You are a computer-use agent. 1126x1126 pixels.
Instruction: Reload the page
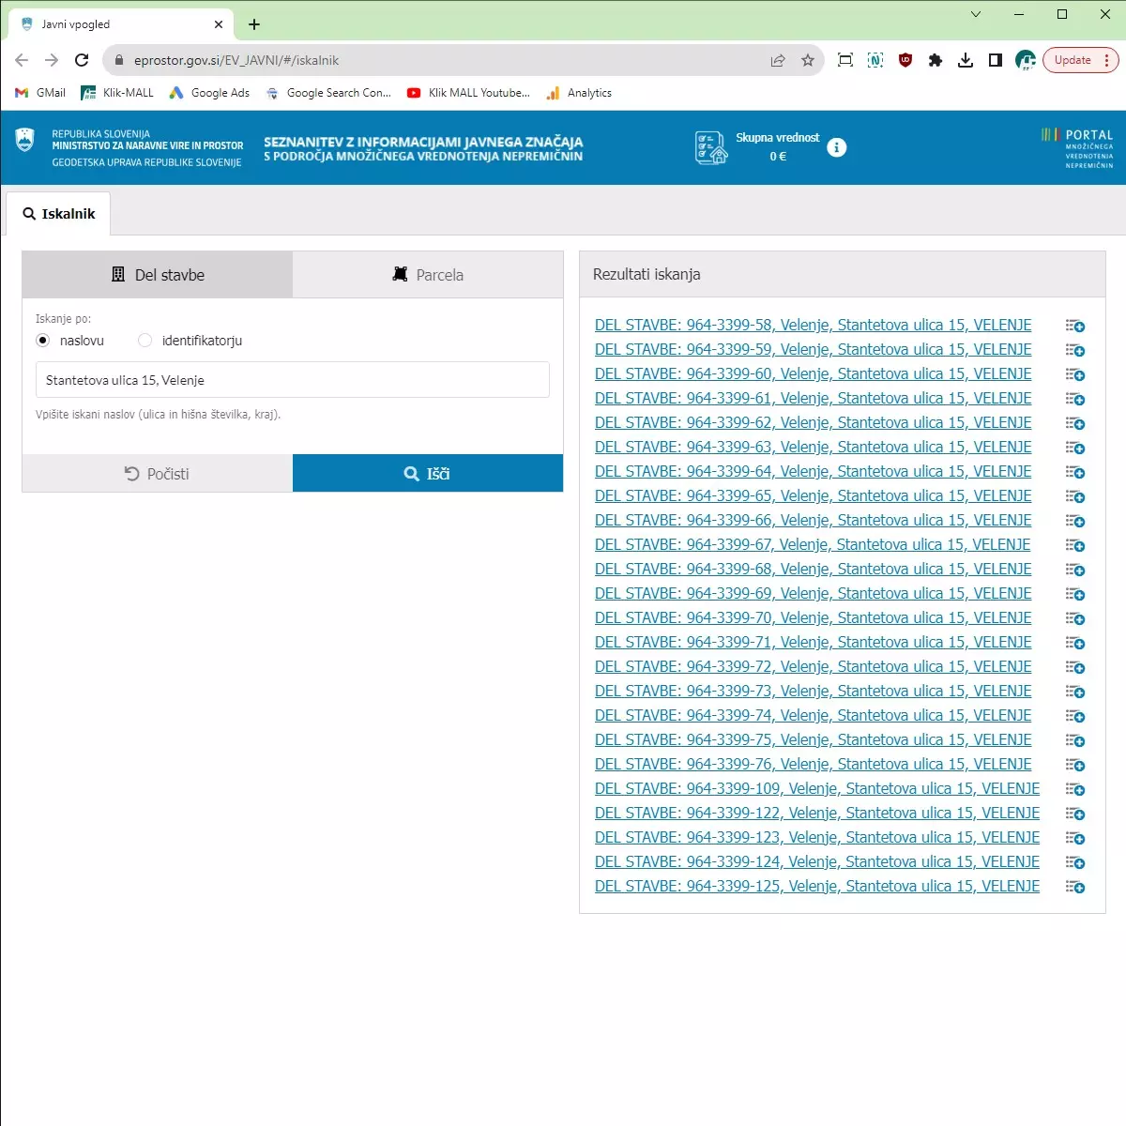pyautogui.click(x=82, y=60)
